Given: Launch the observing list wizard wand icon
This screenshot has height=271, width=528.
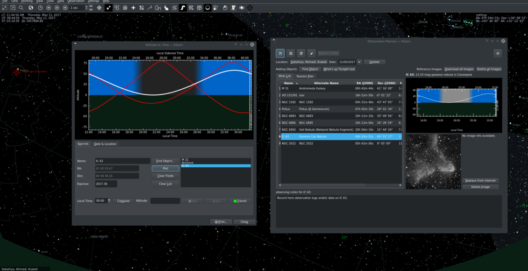Looking at the screenshot, I should (x=311, y=53).
